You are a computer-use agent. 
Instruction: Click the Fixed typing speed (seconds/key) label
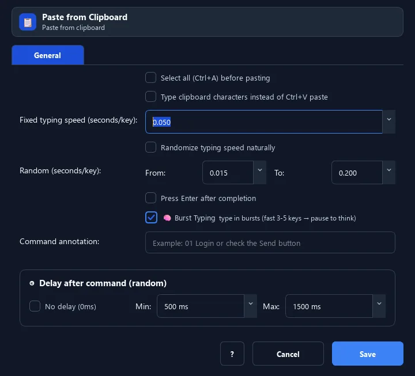tap(78, 120)
